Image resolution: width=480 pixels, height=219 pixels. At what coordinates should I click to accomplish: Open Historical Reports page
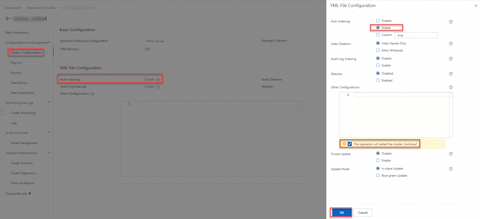[x=22, y=183]
